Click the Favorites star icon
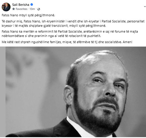Screen dimensions: 146x138 pos(13,9)
